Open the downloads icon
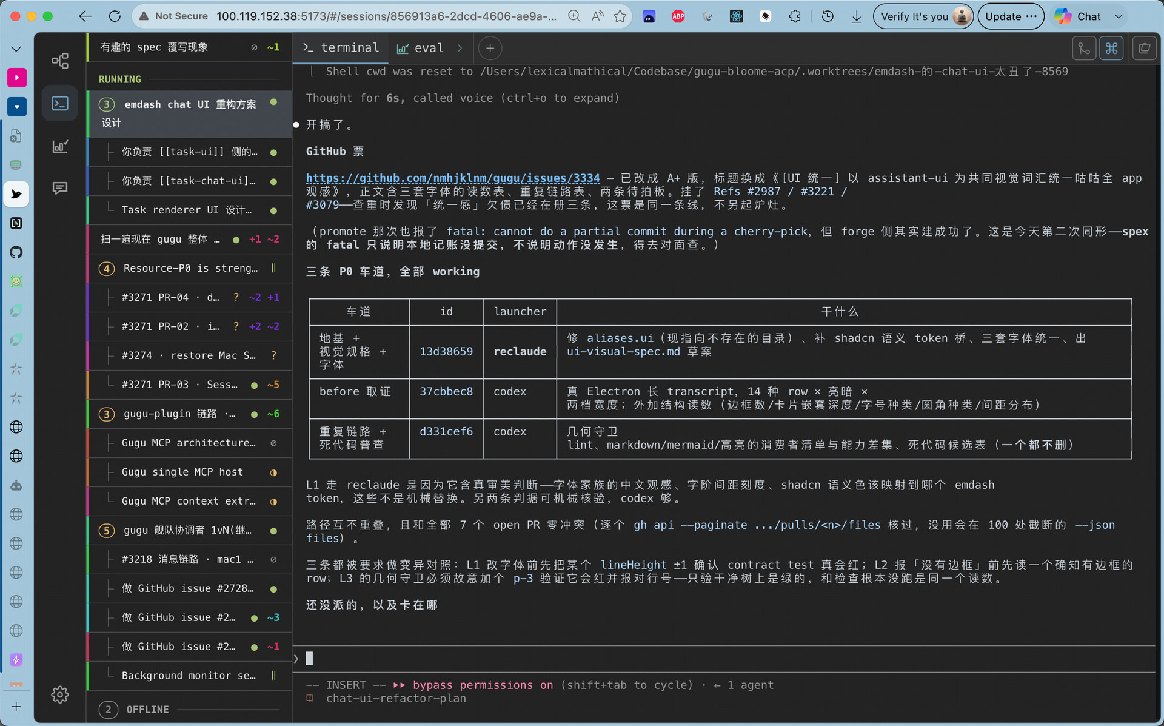Screen dimensions: 1164x726 point(857,16)
